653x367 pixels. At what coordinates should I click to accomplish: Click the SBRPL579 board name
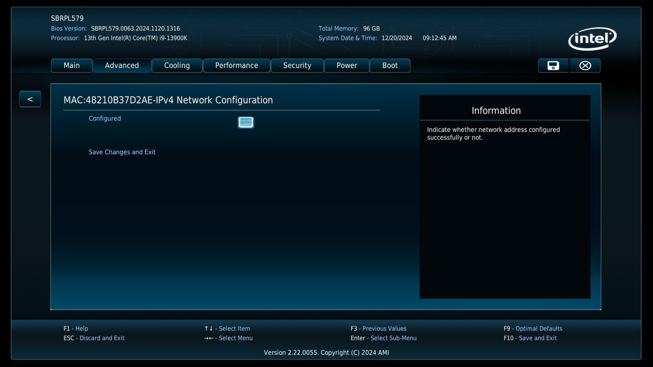(x=67, y=18)
